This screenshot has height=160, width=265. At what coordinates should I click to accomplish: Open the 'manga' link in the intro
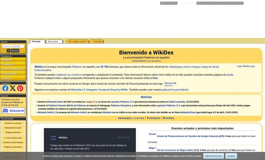pyautogui.click(x=195, y=67)
